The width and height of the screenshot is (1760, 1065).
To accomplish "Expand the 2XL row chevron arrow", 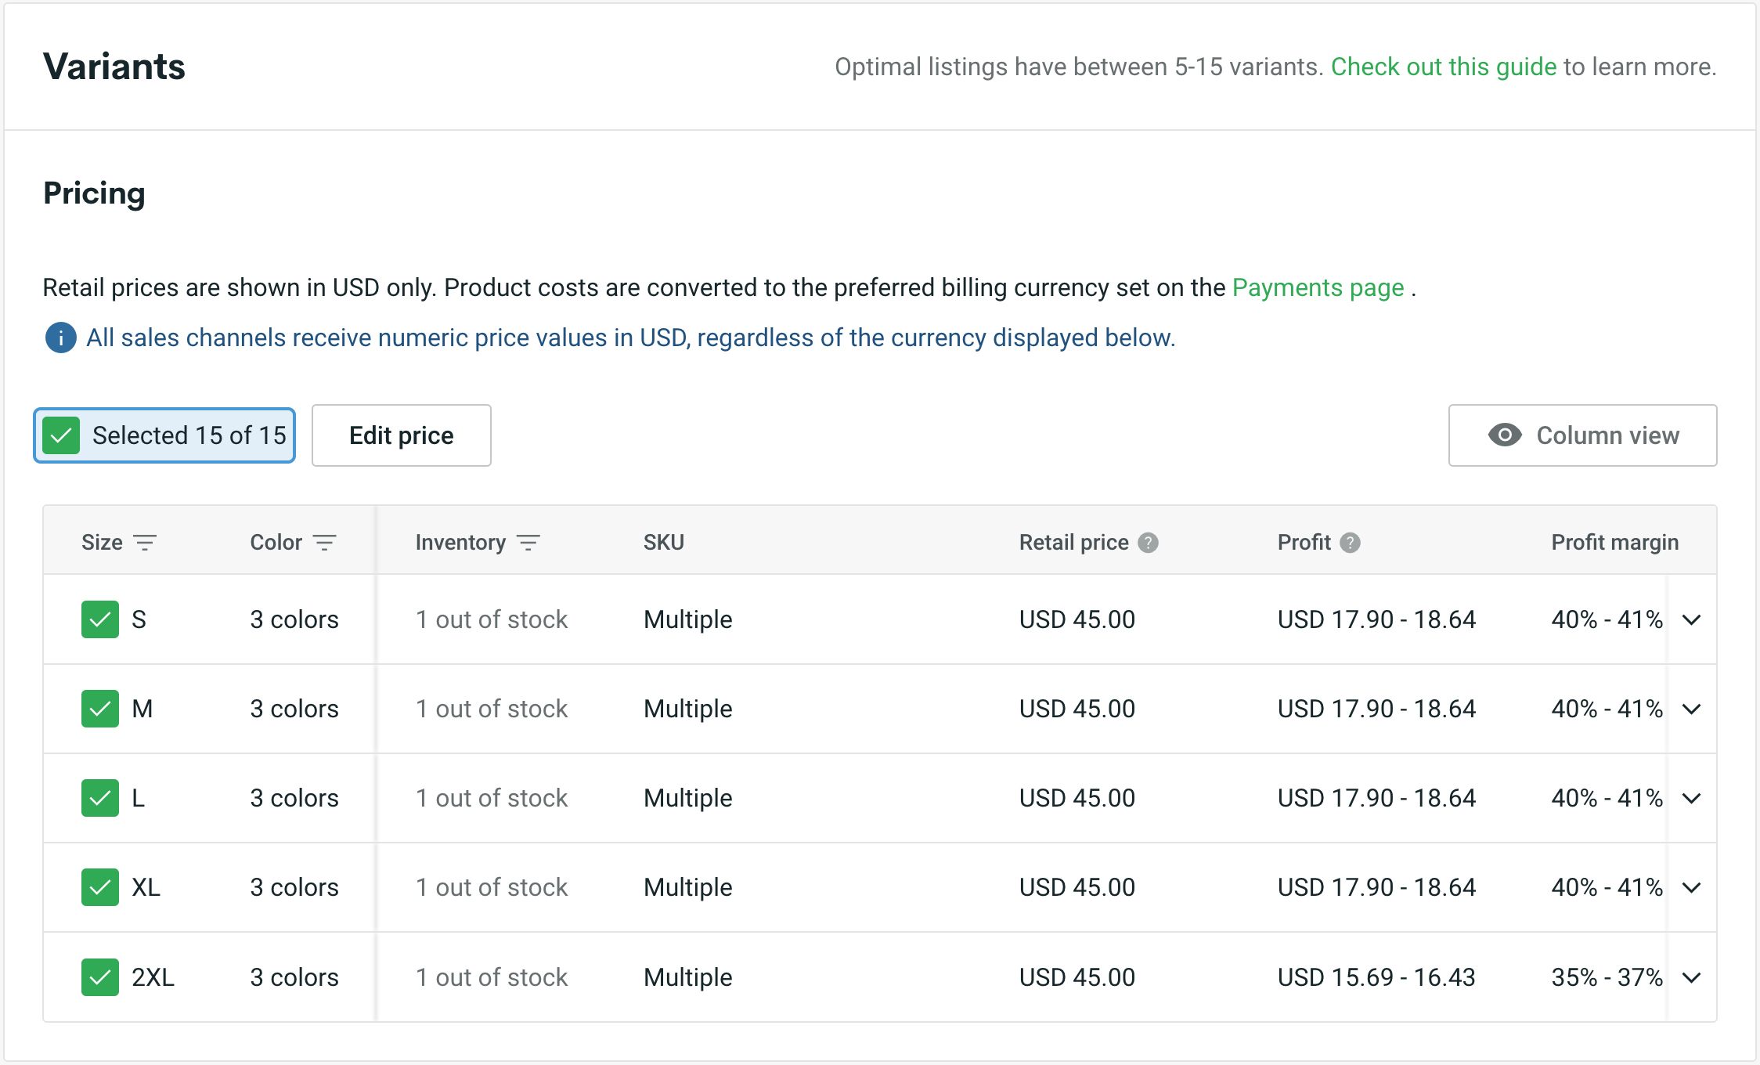I will click(x=1691, y=978).
